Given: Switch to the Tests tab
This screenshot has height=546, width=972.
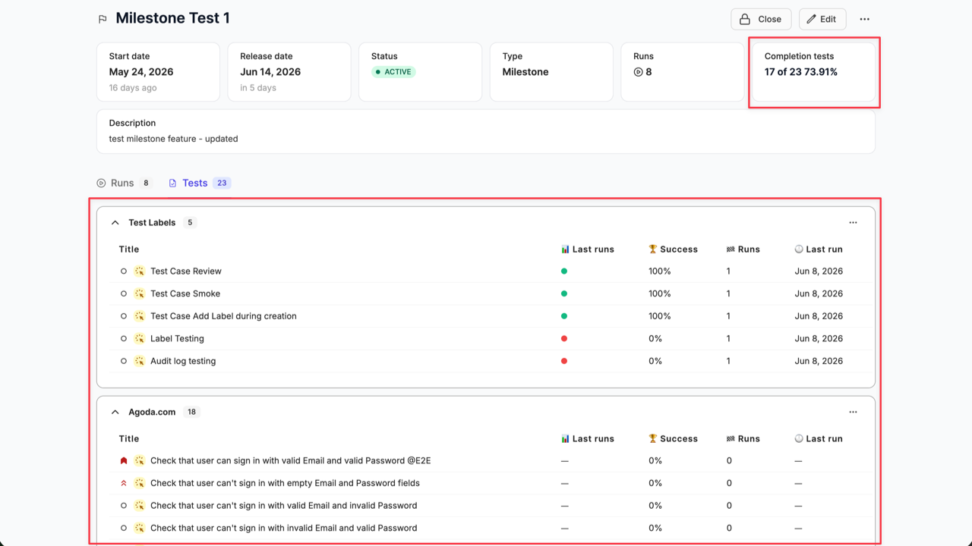Looking at the screenshot, I should pyautogui.click(x=200, y=183).
